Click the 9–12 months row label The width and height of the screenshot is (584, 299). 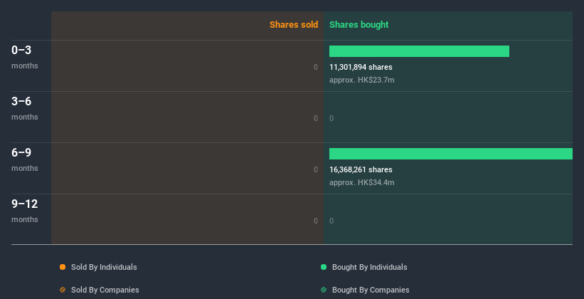coord(25,211)
